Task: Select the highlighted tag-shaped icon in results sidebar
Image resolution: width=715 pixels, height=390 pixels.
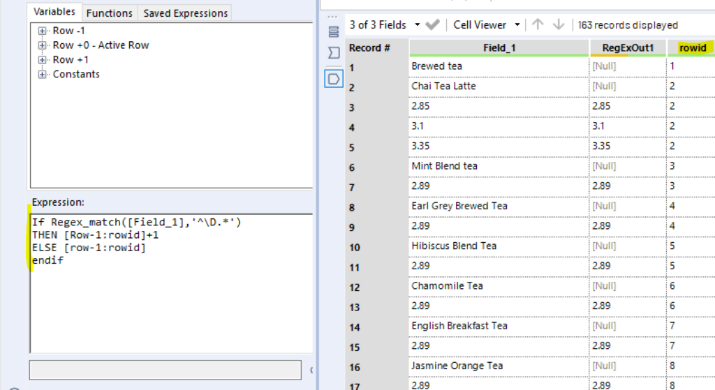Action: [333, 78]
